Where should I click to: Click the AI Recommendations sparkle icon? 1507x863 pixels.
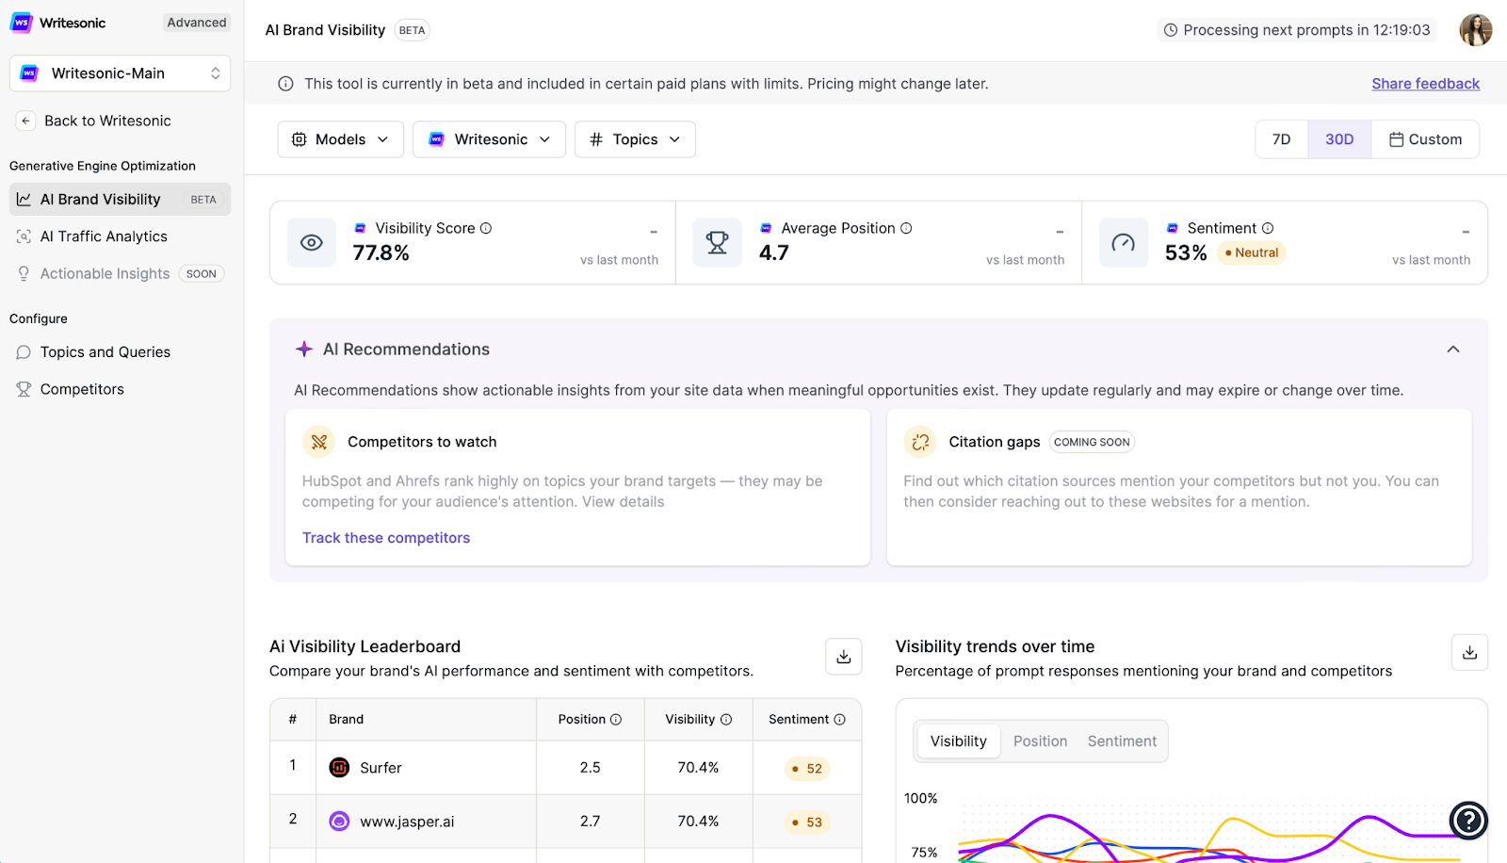pos(304,350)
